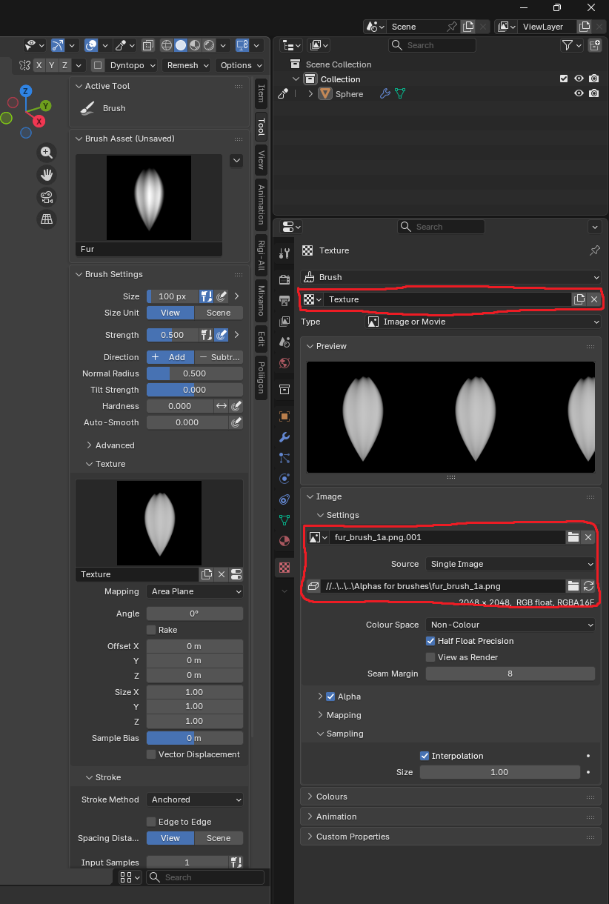Switch orthographic/perspective grid icon
The height and width of the screenshot is (904, 609).
[47, 219]
